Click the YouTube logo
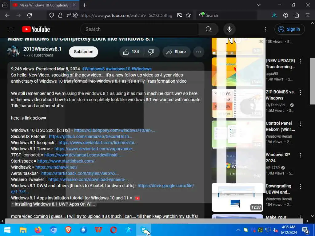 36,29
